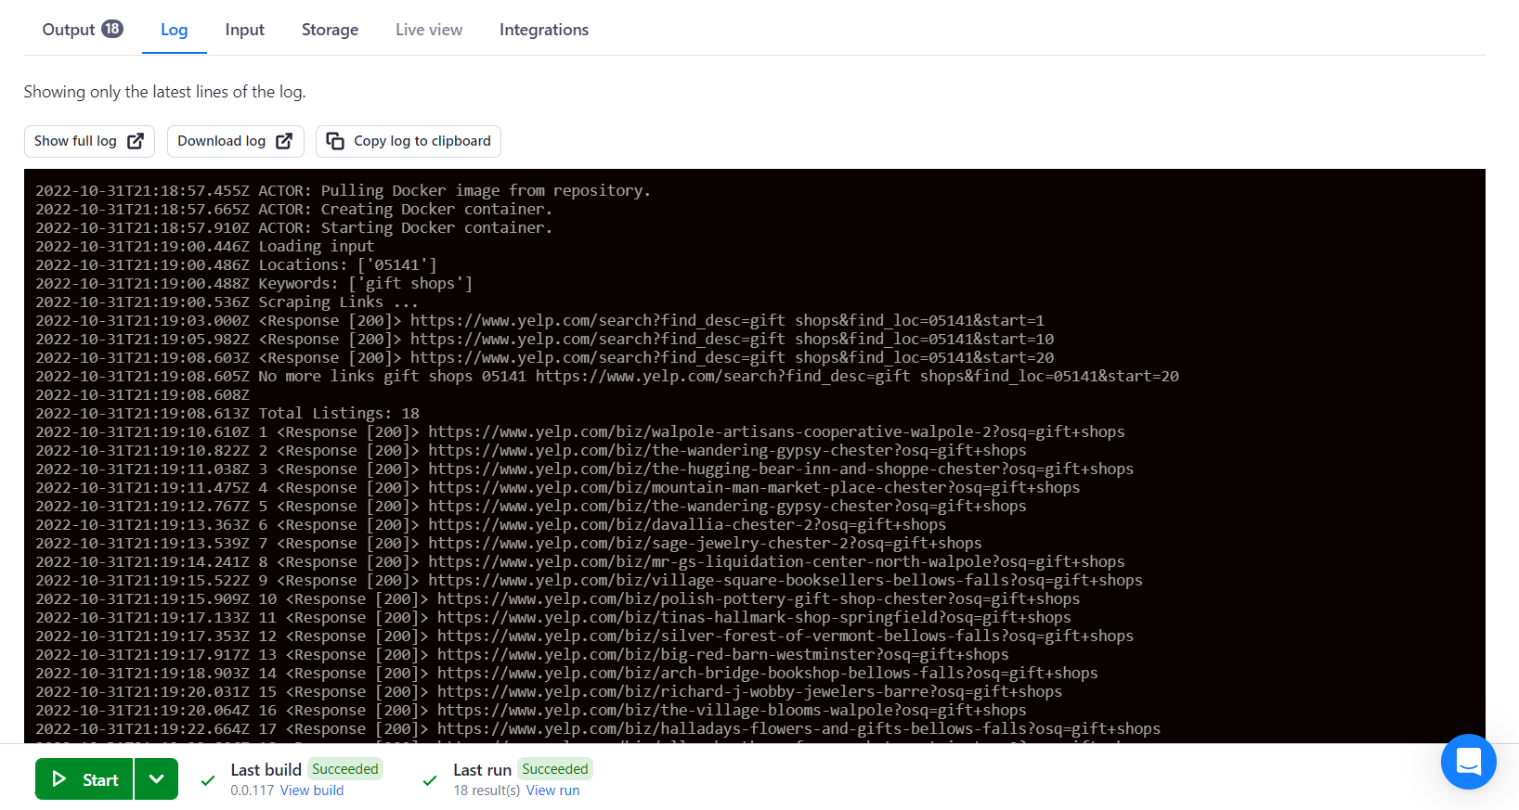Click the mr-gs-liquidation-center URL line
The image size is (1519, 810).
pos(580,562)
